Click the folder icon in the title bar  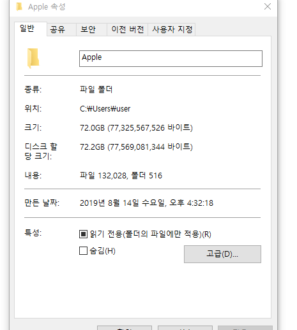coord(19,7)
